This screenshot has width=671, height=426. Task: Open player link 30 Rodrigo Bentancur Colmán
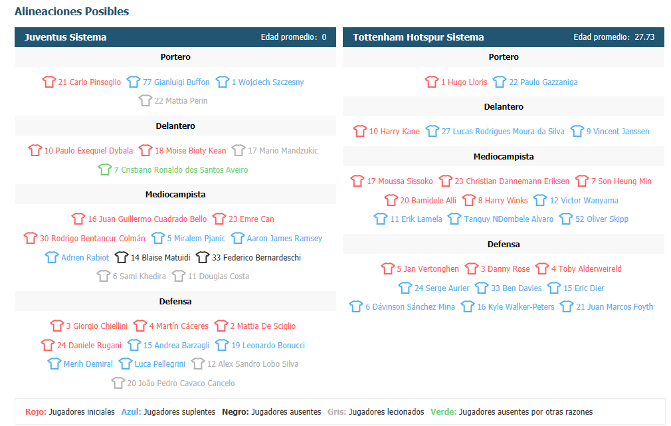coord(92,239)
